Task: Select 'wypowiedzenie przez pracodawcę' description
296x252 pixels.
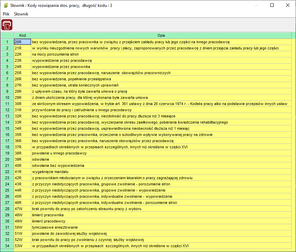Action: click(x=161, y=60)
